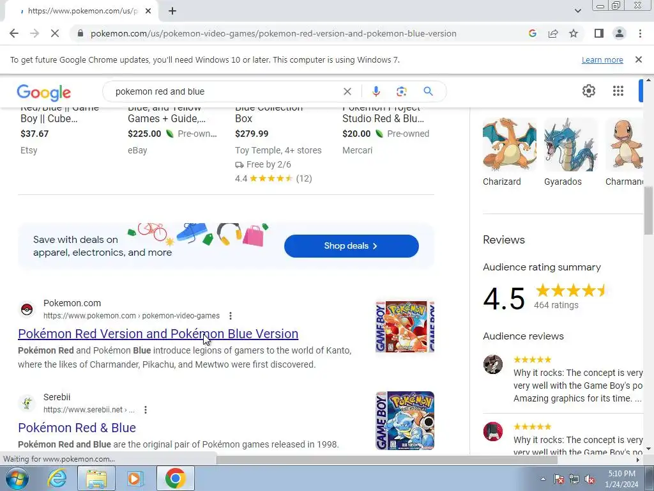Select the Charmander character image
This screenshot has width=654, height=491.
[625, 145]
